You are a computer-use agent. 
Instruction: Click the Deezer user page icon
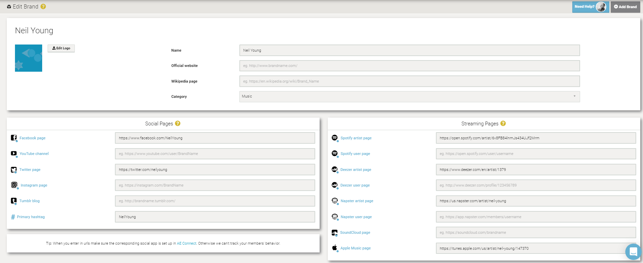pos(335,185)
